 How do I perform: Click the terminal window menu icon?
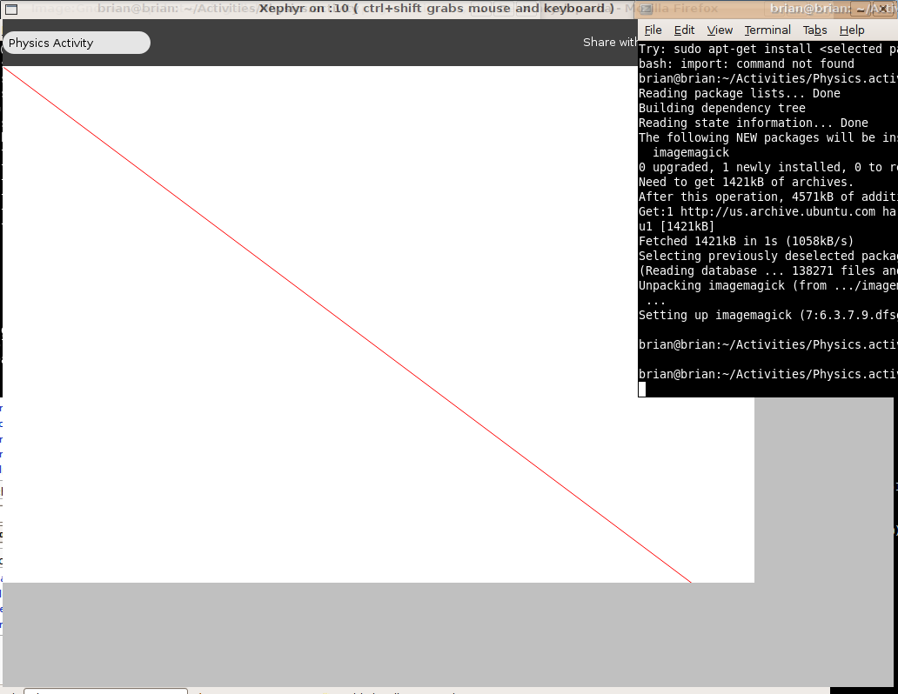pos(646,9)
